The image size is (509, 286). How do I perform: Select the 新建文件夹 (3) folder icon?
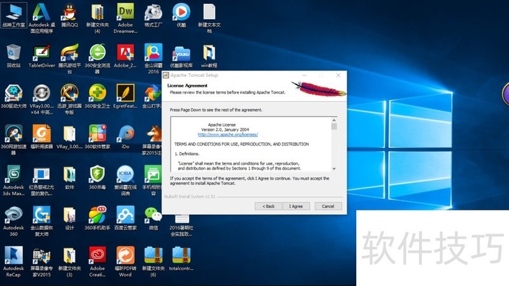pyautogui.click(x=69, y=262)
